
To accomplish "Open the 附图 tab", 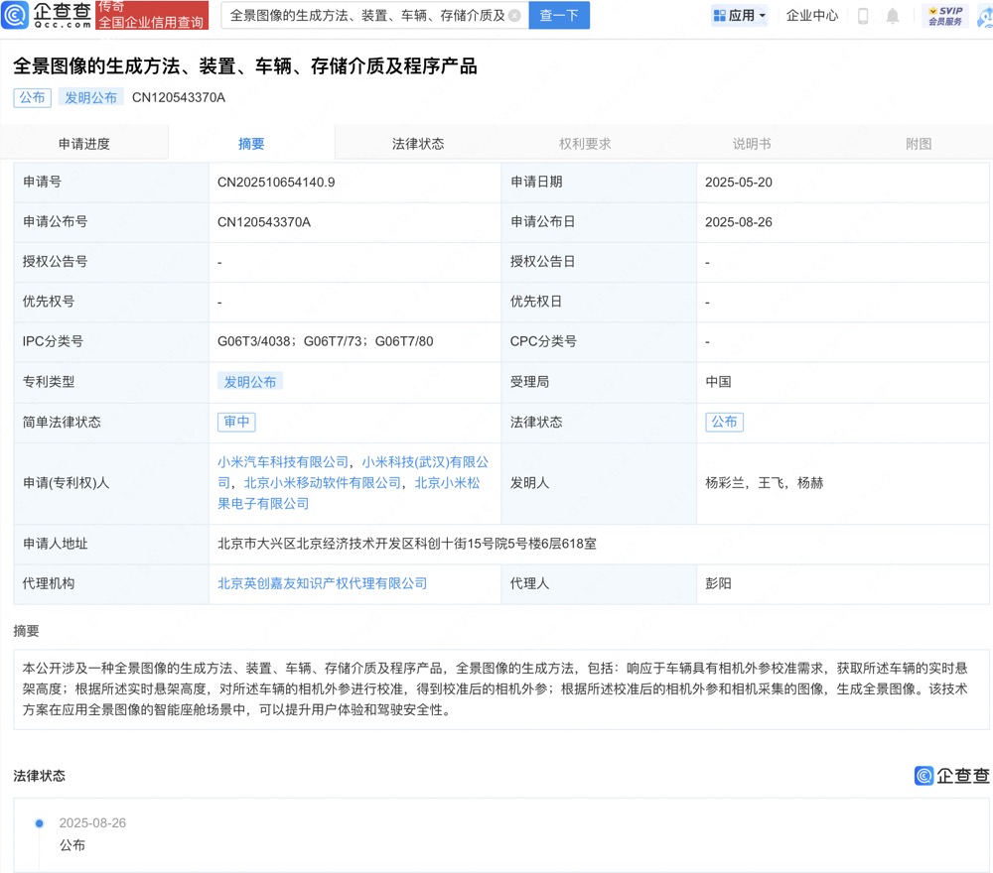I will (919, 144).
